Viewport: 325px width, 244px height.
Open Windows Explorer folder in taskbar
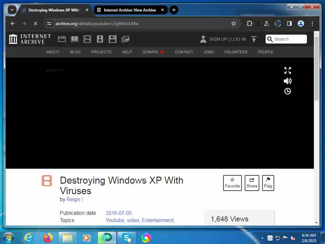click(68, 238)
